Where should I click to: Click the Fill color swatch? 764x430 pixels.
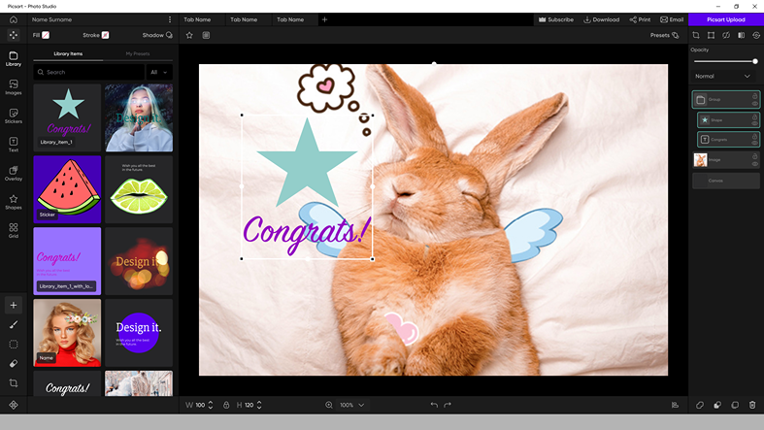(46, 35)
